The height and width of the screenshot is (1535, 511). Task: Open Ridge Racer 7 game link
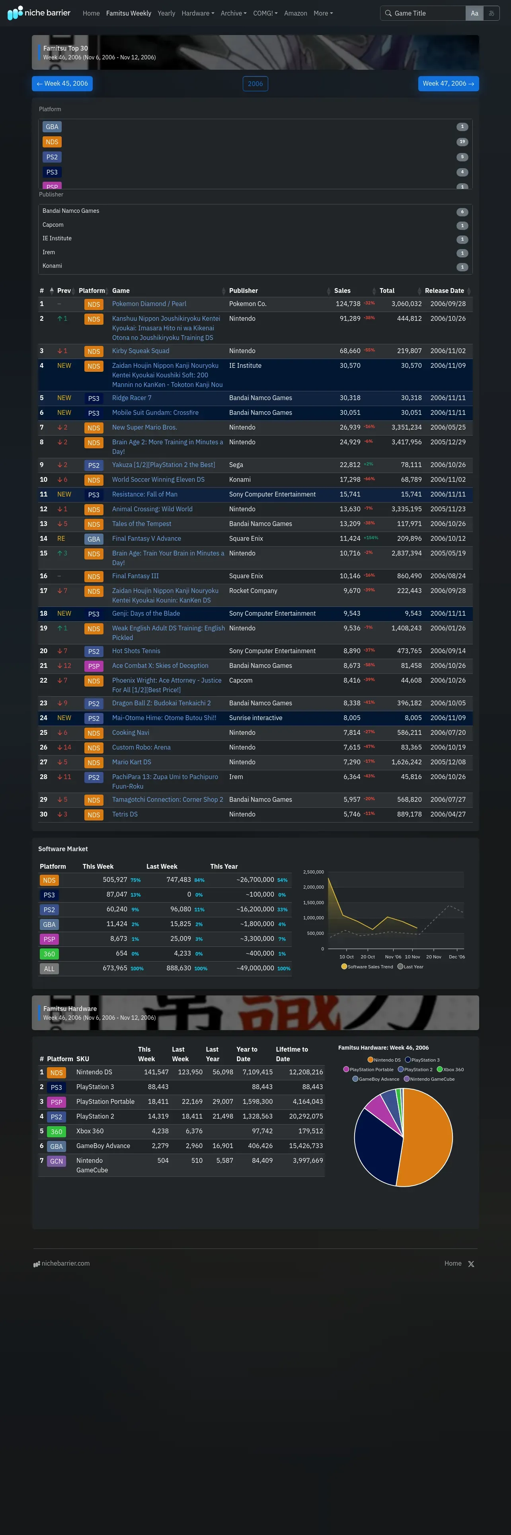(x=132, y=398)
